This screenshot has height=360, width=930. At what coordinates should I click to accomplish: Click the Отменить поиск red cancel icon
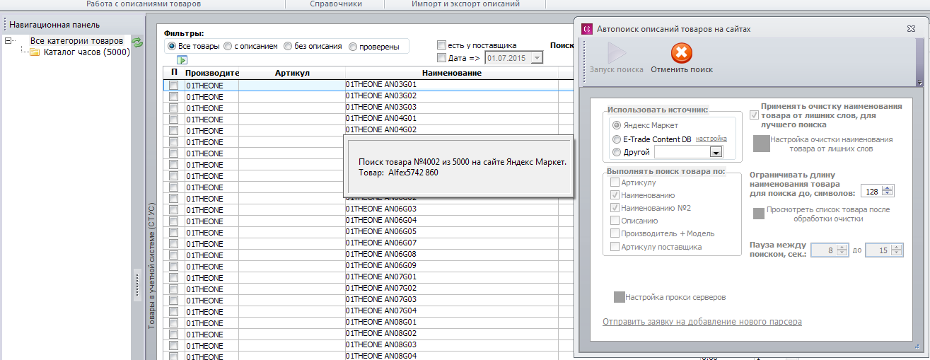(x=681, y=53)
